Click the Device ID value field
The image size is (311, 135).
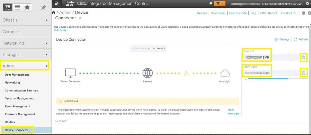coord(271,58)
